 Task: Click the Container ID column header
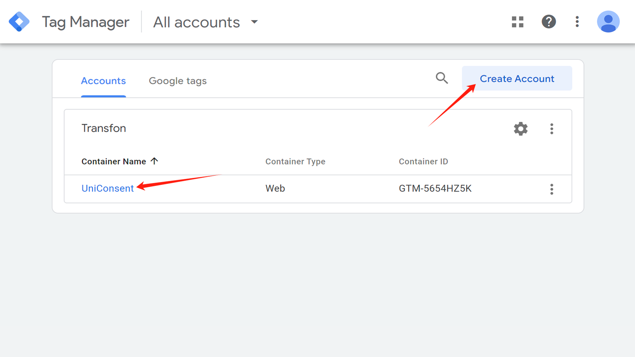click(423, 161)
